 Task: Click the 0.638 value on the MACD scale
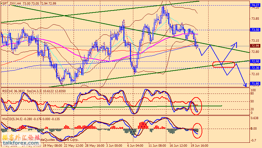255,118
